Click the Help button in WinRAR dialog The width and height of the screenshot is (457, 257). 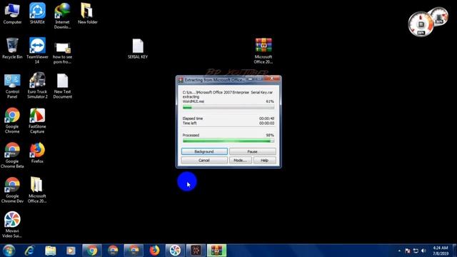click(x=264, y=160)
